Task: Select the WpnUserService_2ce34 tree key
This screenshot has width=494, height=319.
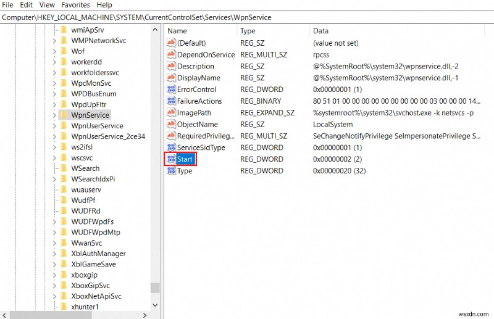Action: coord(108,136)
